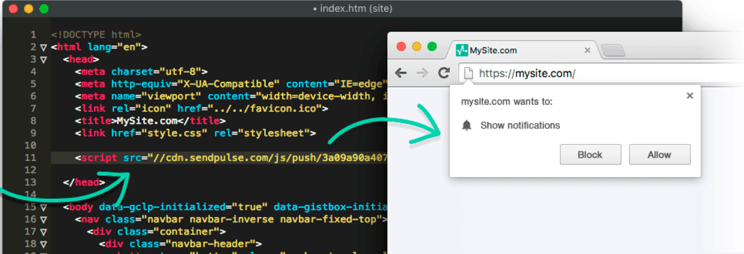Viewport: 744px width, 254px height.
Task: Collapse the body fold arrow on line 15
Action: (43, 208)
